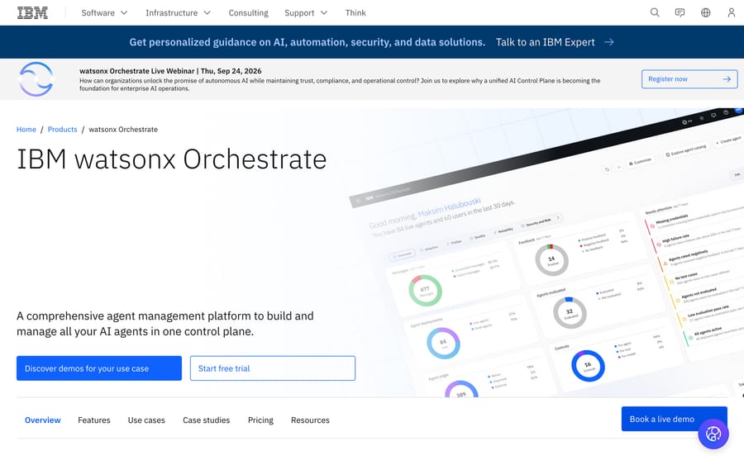
Task: Switch to the Case studies tab
Action: (207, 420)
